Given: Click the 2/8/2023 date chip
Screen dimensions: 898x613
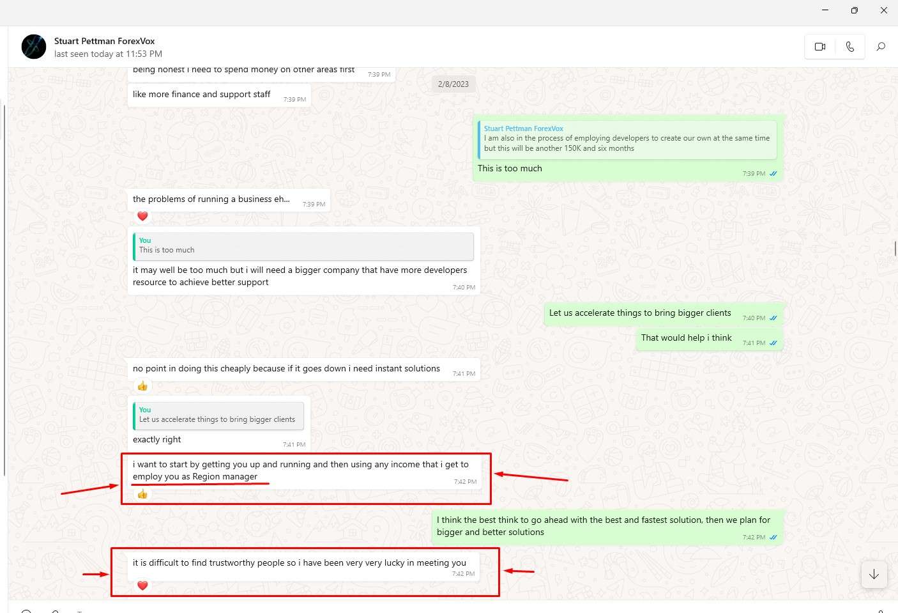Looking at the screenshot, I should (453, 84).
